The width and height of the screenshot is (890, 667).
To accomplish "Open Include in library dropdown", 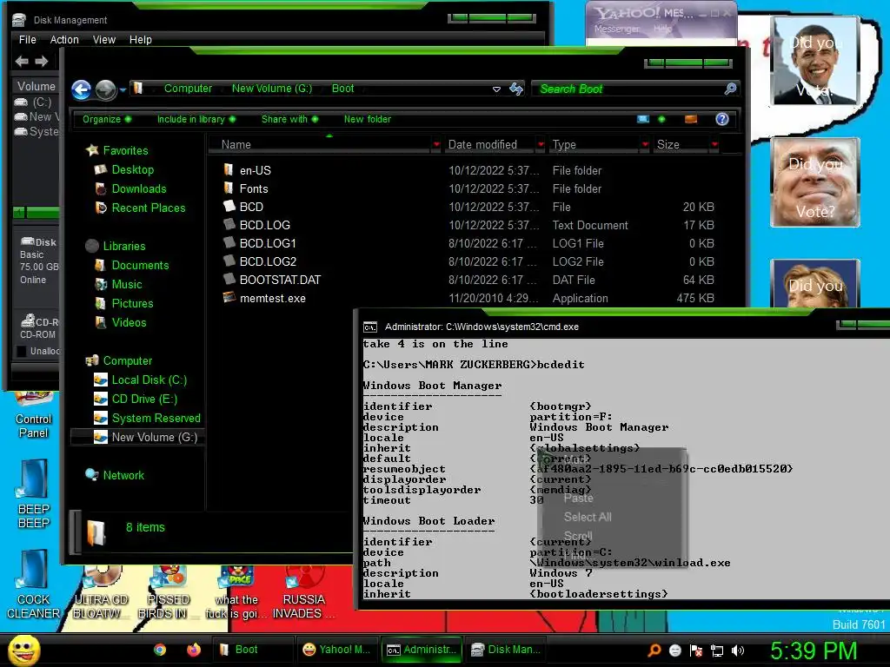I will coord(196,119).
